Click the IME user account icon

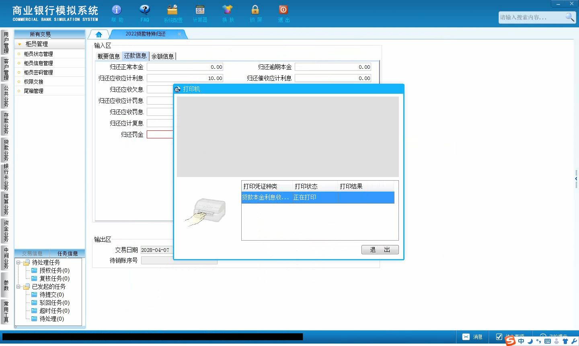tap(556, 341)
